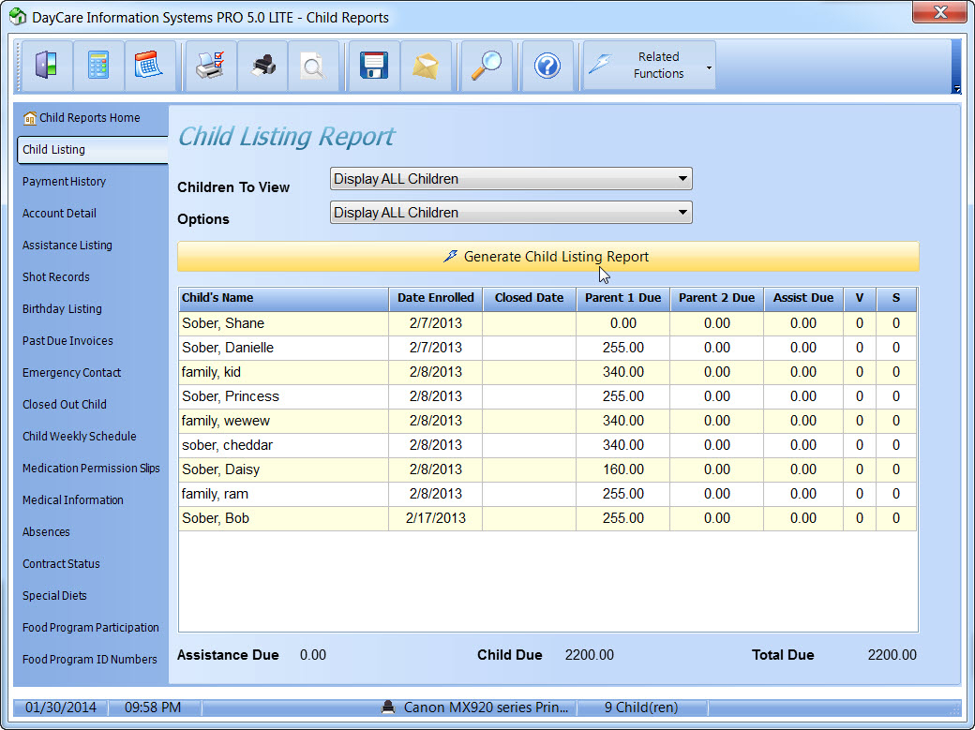Screen dimensions: 975x730
Task: Select the Birthday Listing report
Action: pos(62,309)
